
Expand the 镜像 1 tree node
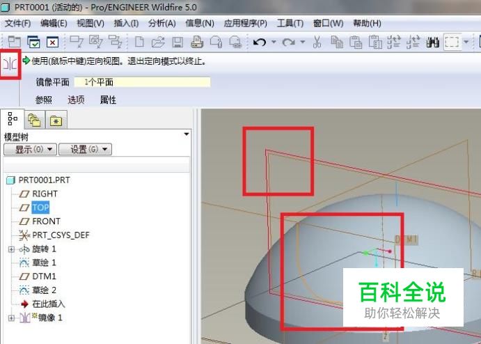point(11,318)
